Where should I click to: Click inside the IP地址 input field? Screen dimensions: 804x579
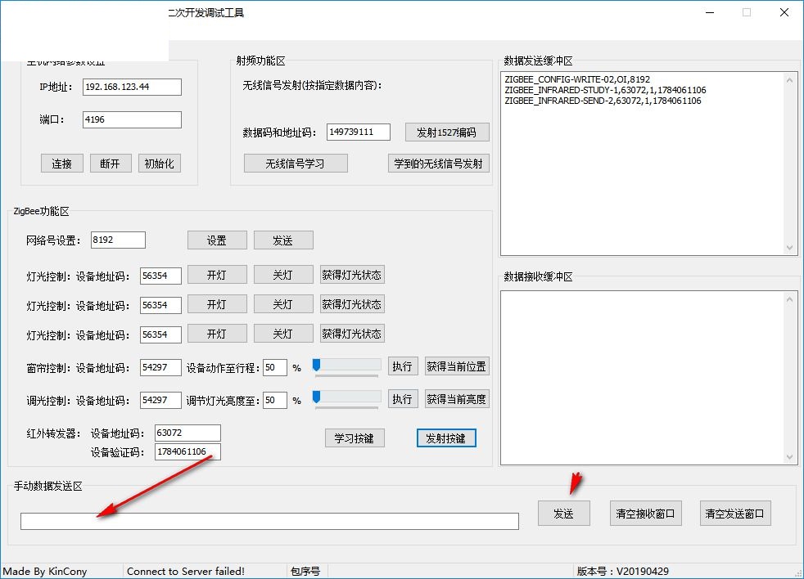pos(131,87)
